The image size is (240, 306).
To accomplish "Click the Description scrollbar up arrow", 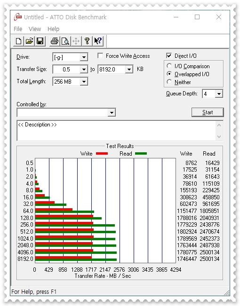I will click(219, 126).
